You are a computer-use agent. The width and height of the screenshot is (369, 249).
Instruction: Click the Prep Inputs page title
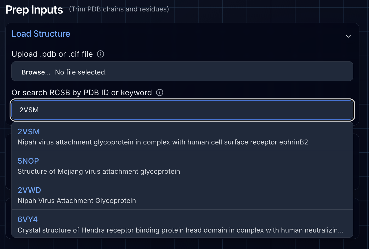coord(34,10)
